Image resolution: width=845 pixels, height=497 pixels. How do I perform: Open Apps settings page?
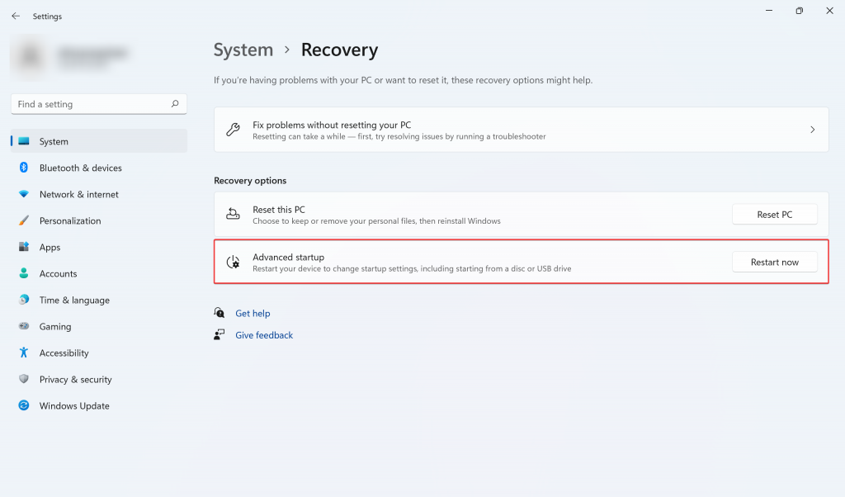click(x=99, y=247)
